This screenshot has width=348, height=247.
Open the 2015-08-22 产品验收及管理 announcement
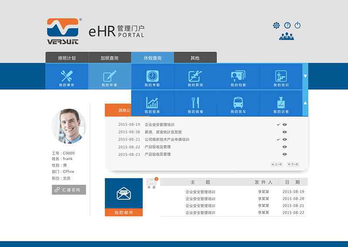158,147
